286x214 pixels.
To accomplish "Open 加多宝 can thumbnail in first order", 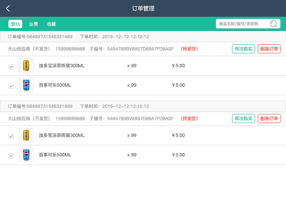I will pos(26,66).
